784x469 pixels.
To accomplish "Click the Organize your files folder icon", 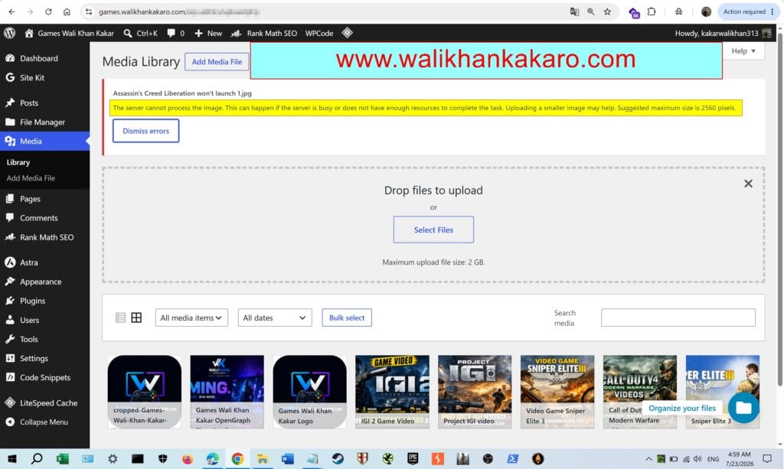I will point(743,408).
